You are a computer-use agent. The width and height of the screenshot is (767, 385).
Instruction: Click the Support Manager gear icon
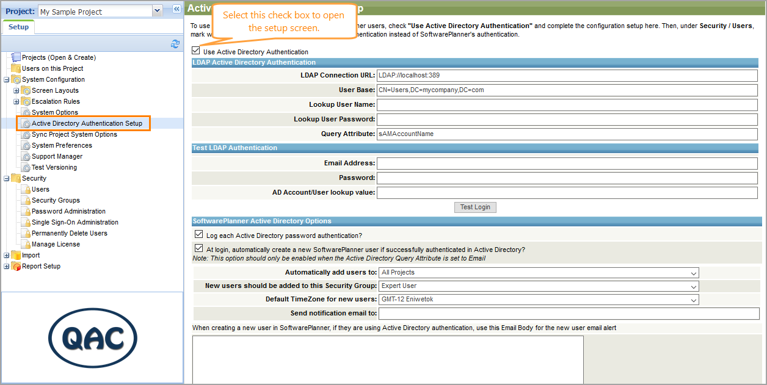click(x=26, y=156)
